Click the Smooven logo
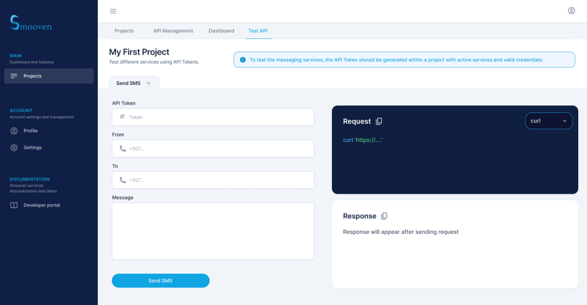The image size is (587, 305). (x=30, y=23)
